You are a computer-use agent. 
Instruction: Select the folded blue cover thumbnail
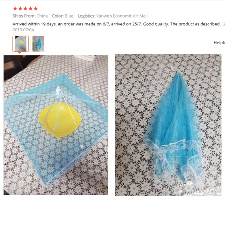point(38,44)
